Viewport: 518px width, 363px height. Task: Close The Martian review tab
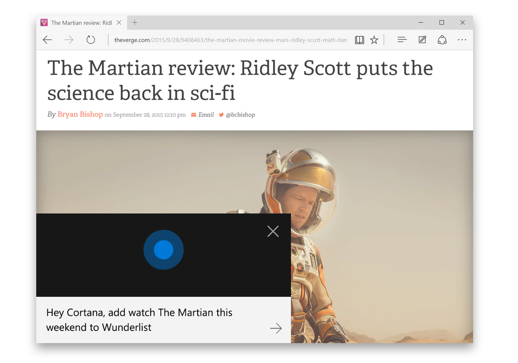coord(119,22)
